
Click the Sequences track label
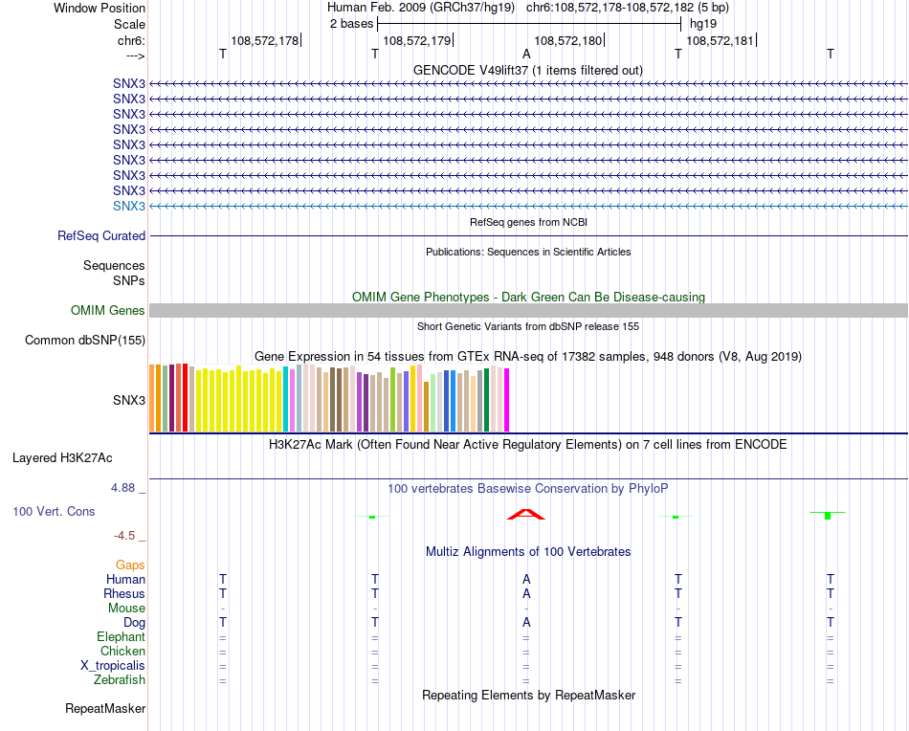click(x=114, y=265)
